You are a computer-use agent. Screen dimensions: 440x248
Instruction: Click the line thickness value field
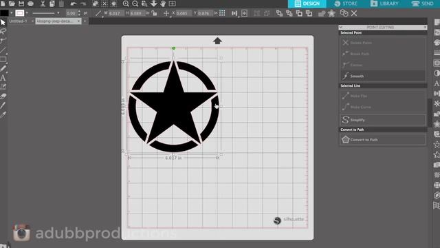(71, 13)
